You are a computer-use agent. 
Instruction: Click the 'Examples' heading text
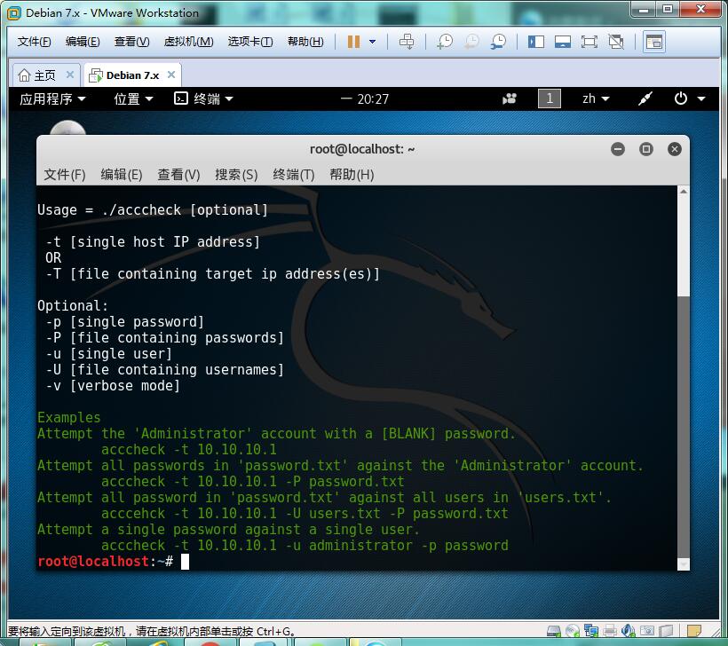pos(68,418)
